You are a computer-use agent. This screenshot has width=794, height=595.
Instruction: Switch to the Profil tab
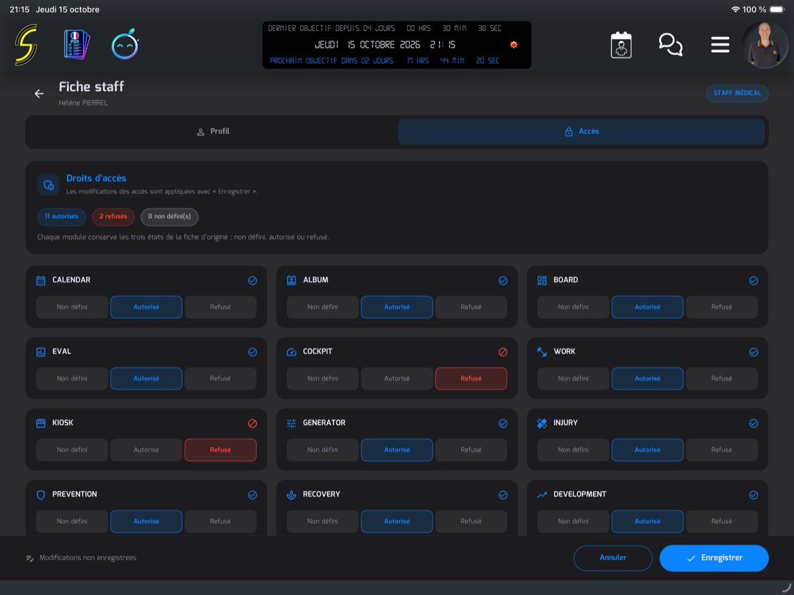tap(212, 132)
